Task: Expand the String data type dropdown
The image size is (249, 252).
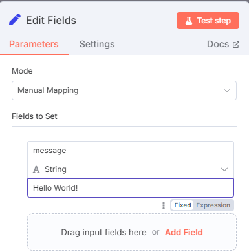Action: pyautogui.click(x=131, y=169)
